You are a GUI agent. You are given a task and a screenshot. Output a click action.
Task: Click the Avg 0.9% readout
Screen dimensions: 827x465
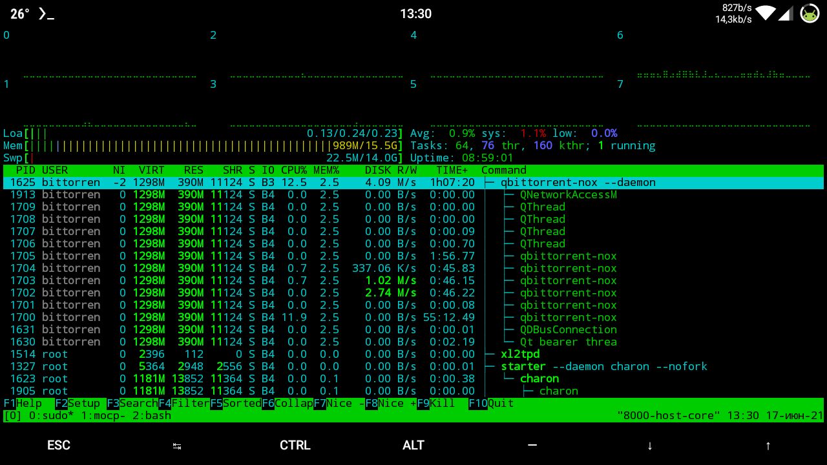[x=443, y=133]
